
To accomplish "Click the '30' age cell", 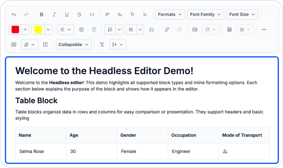I will pos(92,151).
